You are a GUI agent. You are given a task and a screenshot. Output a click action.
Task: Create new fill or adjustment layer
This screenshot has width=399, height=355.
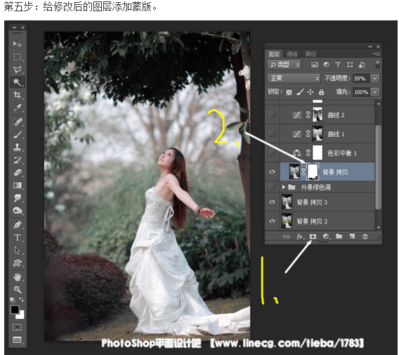pyautogui.click(x=327, y=237)
